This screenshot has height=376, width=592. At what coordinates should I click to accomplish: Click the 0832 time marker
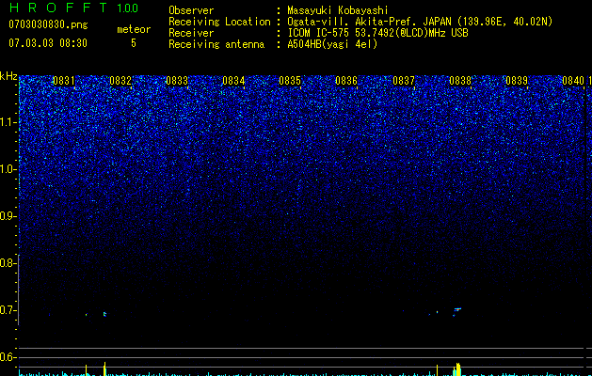pos(120,81)
